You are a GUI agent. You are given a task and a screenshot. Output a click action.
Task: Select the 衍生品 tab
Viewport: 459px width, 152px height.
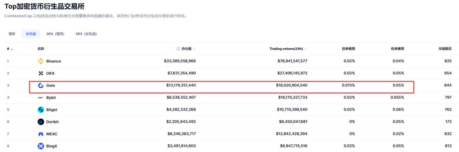click(x=31, y=34)
